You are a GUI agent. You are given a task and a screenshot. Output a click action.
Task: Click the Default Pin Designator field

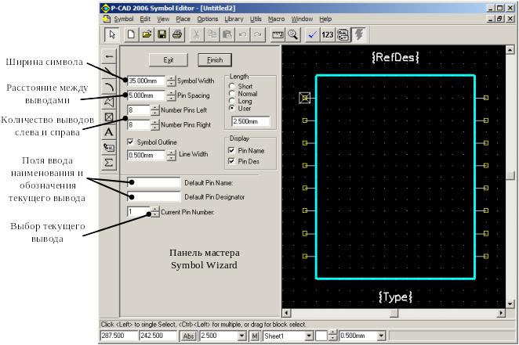[x=154, y=197]
